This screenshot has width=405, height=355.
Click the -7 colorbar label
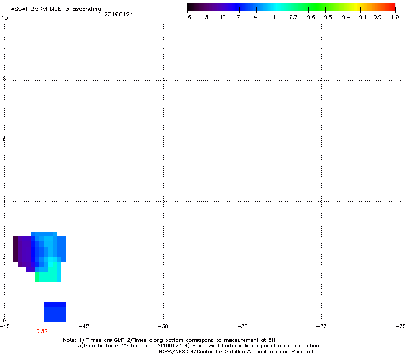[236, 17]
